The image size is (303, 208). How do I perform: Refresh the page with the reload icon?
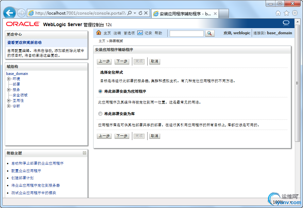click(140, 13)
